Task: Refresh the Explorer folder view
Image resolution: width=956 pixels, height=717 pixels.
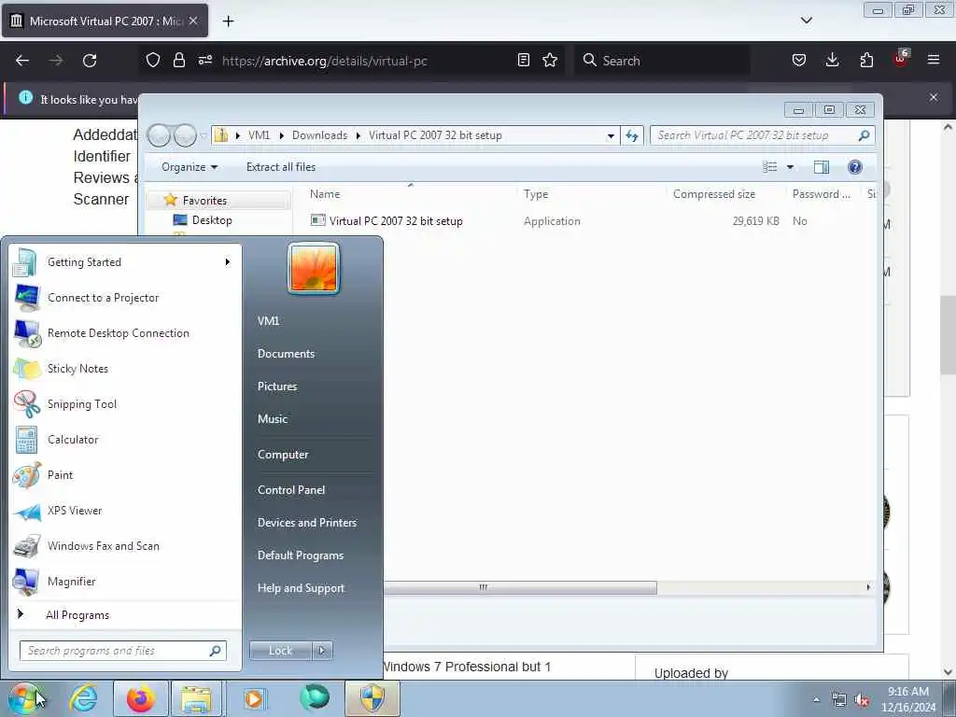Action: pos(632,136)
